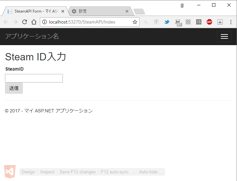
Task: Go to the home page icon
Action: (x=34, y=22)
